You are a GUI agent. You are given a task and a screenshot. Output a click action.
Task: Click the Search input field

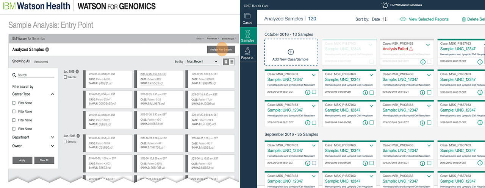coord(36,75)
